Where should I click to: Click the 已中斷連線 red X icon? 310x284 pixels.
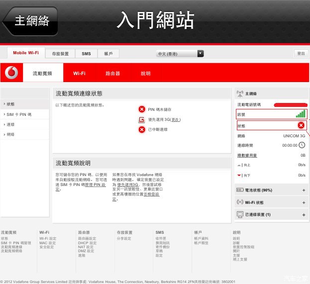click(x=142, y=129)
